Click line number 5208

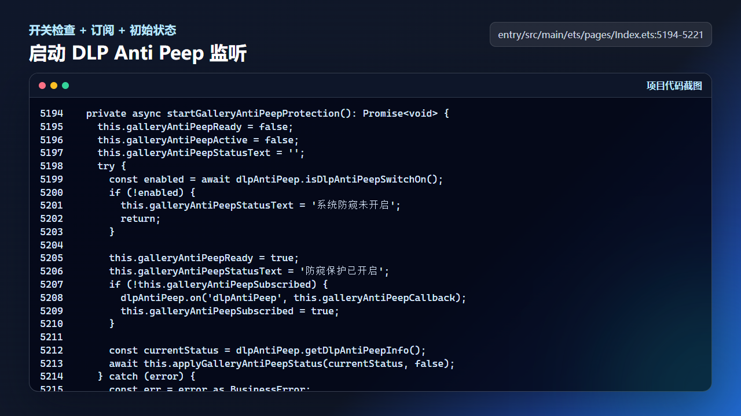tap(52, 298)
